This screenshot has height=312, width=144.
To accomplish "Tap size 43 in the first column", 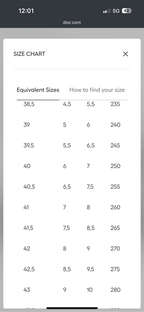I will coord(27,290).
